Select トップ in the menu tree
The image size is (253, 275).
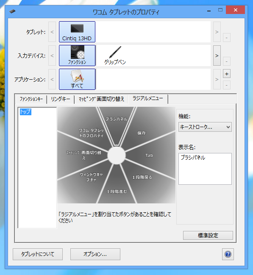(x=25, y=112)
